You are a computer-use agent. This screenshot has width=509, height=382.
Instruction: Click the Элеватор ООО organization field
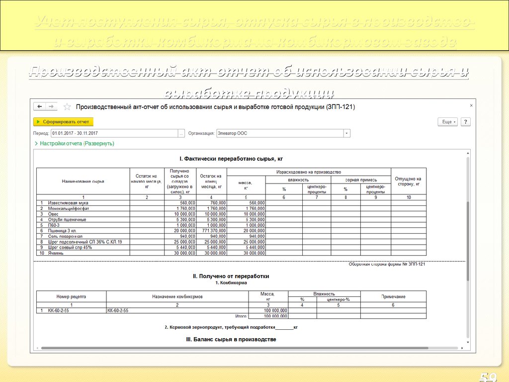coord(279,133)
